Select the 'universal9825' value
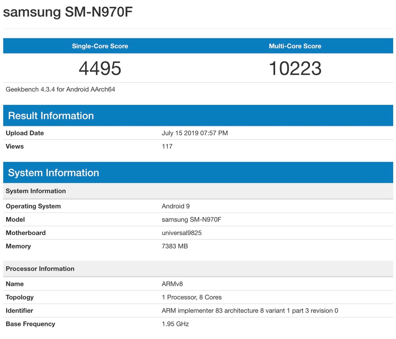The width and height of the screenshot is (396, 339). click(x=182, y=233)
